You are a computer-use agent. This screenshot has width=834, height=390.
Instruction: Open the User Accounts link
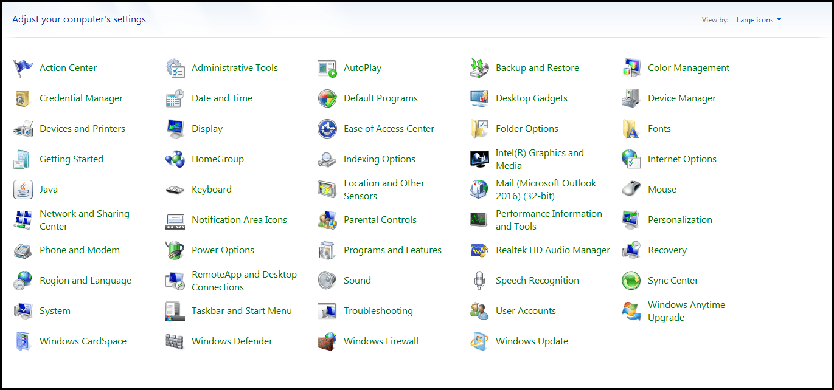[526, 311]
